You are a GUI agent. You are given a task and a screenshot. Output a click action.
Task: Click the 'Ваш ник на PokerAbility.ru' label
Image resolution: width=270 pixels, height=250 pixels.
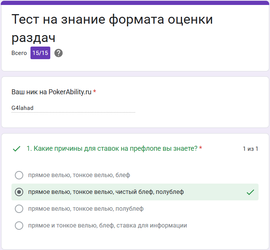51,92
